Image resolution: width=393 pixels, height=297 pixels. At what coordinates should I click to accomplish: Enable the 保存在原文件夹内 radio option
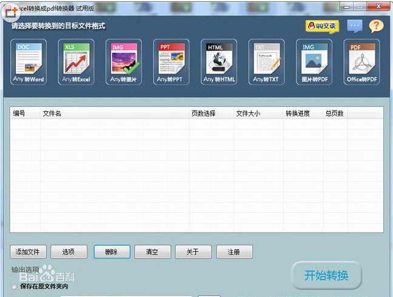click(14, 286)
